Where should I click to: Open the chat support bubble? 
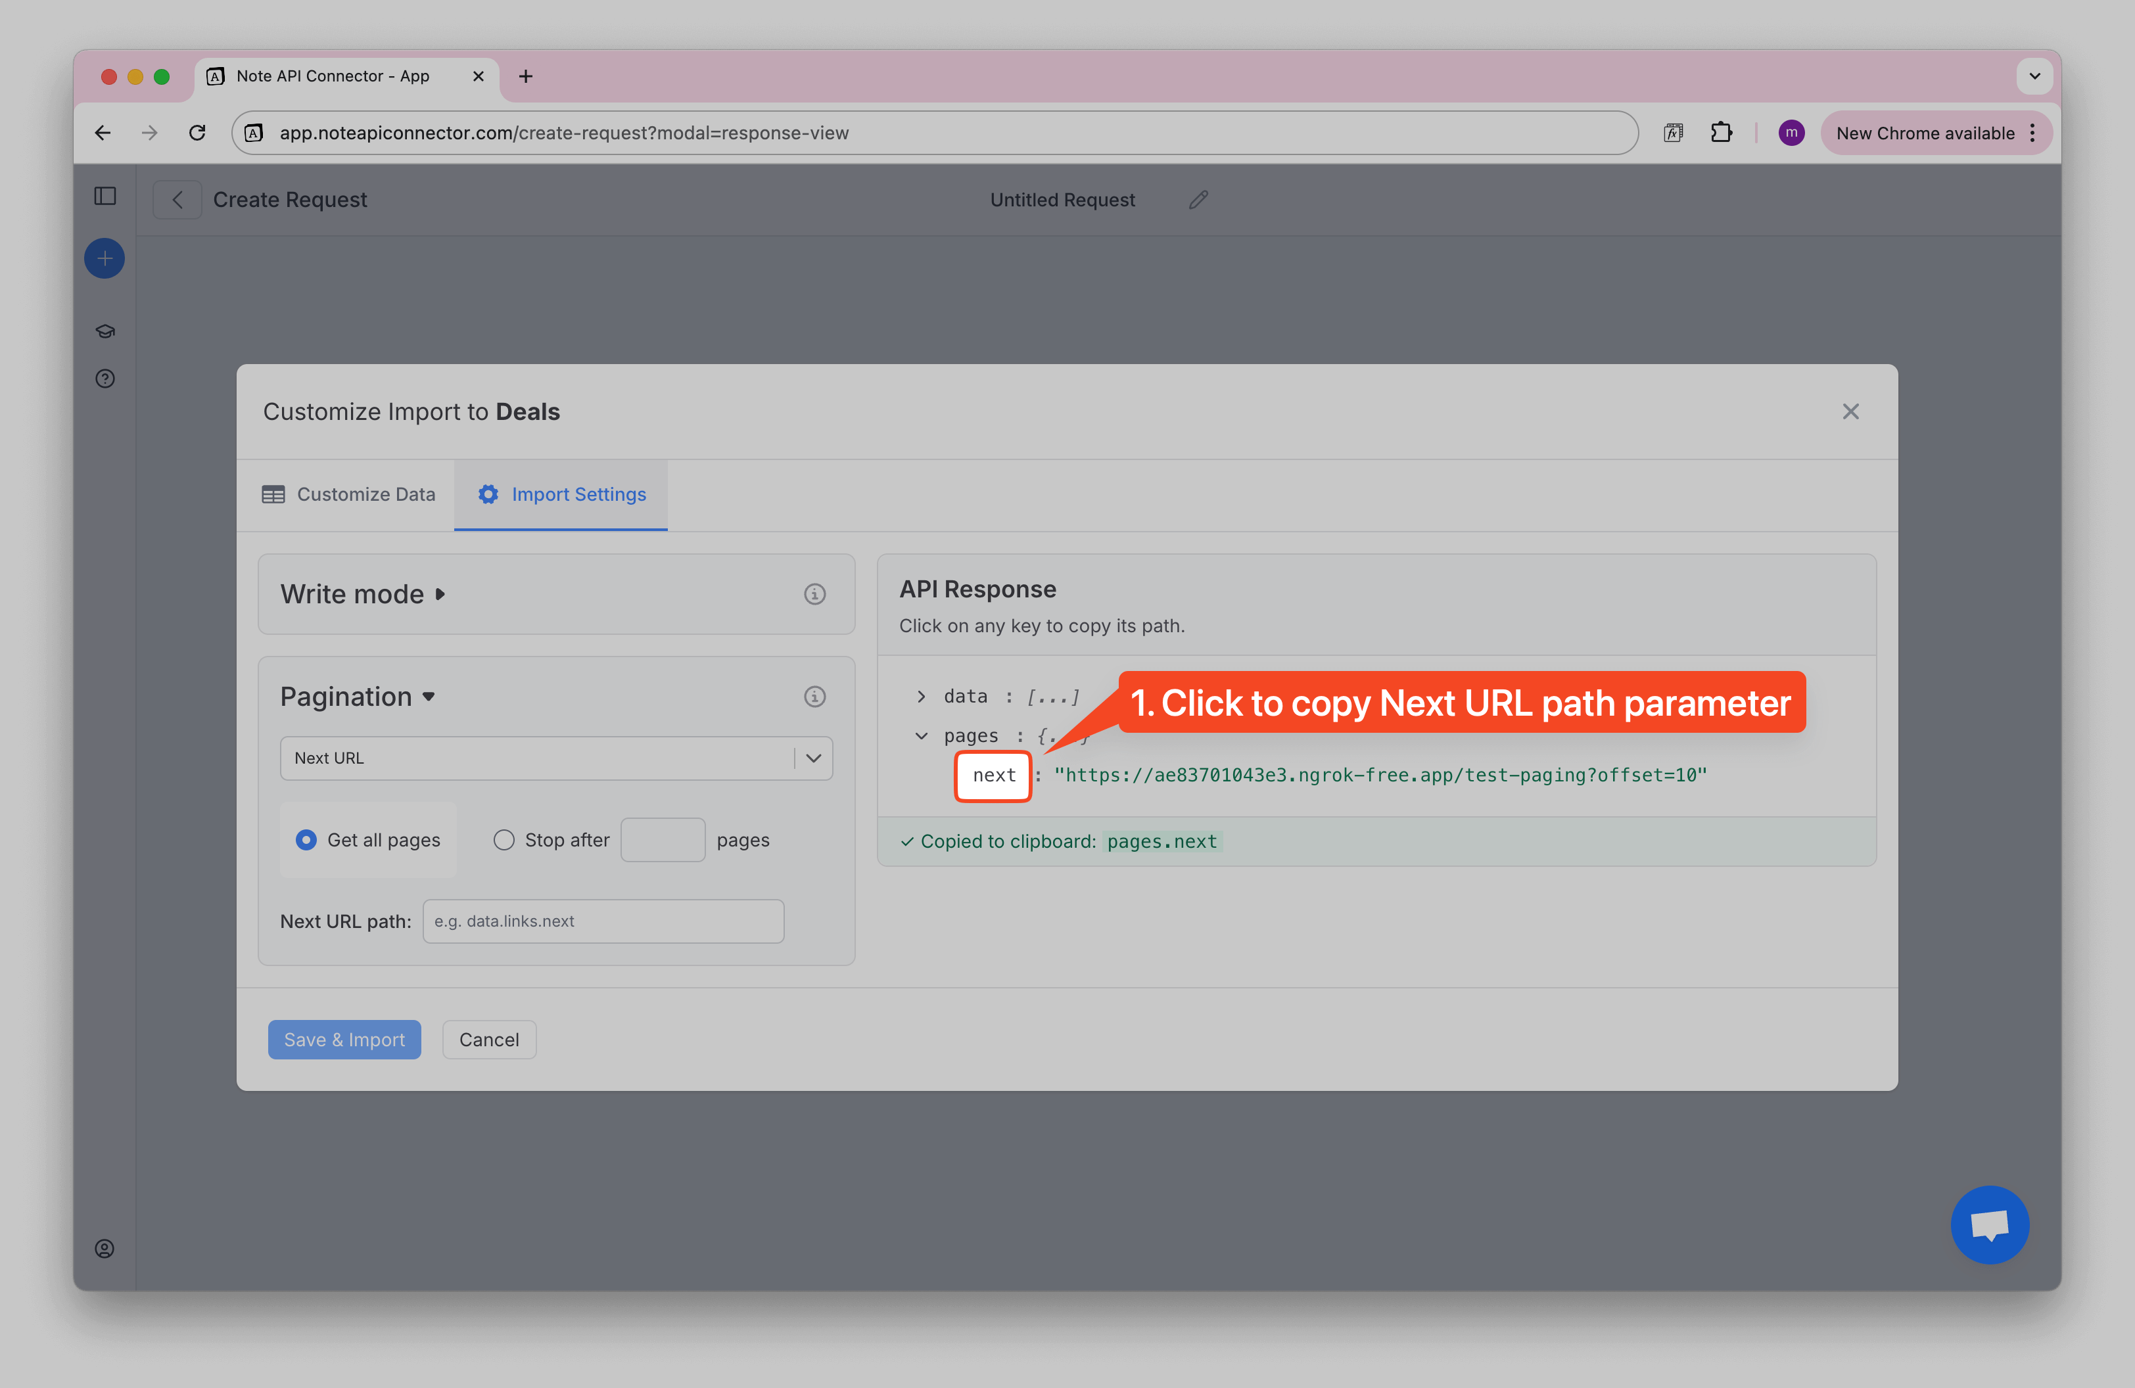point(1990,1225)
